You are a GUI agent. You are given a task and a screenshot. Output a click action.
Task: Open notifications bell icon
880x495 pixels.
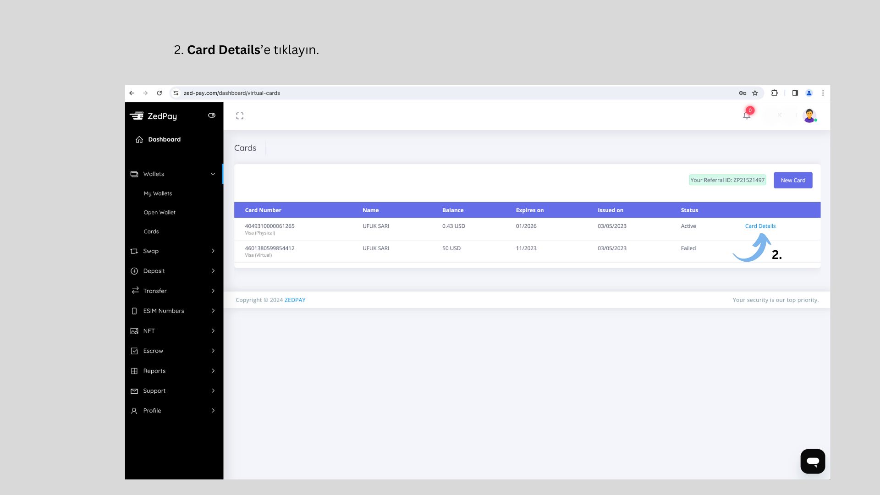(747, 115)
